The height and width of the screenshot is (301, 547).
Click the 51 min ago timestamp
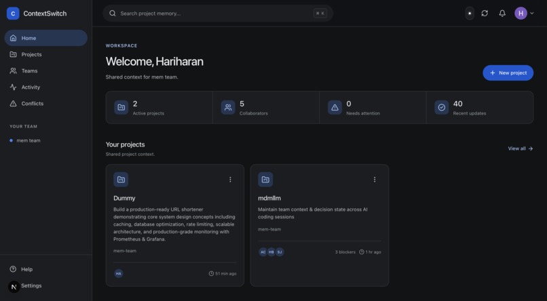223,273
